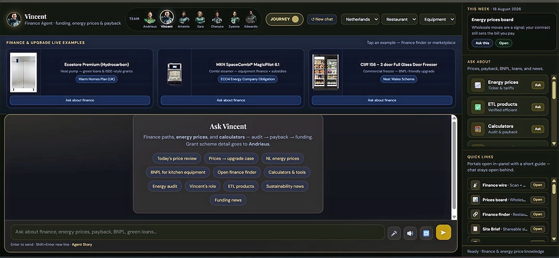Select Edwardo avatar in team bar
This screenshot has width=559, height=258.
coord(251,17)
